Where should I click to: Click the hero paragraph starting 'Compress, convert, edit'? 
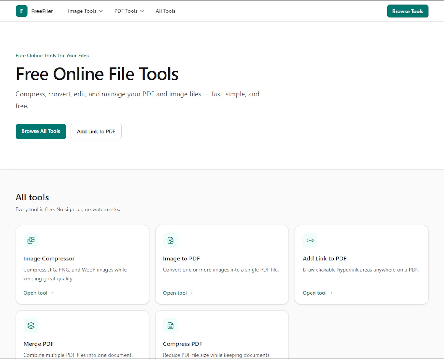coord(137,100)
